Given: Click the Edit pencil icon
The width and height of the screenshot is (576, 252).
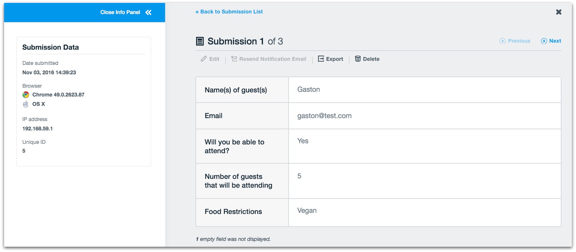Looking at the screenshot, I should point(204,59).
